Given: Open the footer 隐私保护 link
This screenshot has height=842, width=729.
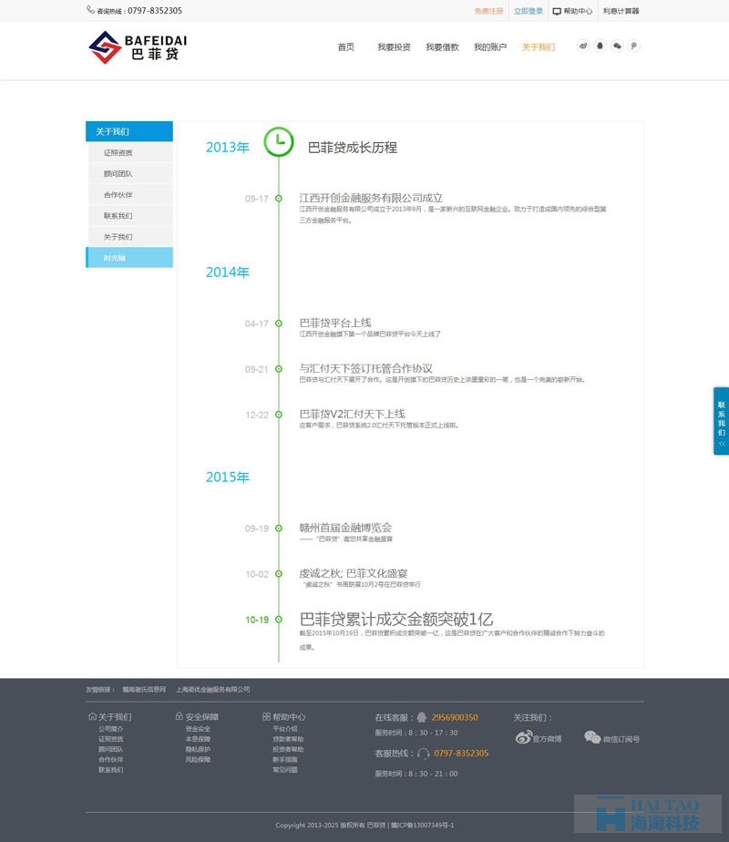Looking at the screenshot, I should (x=198, y=749).
